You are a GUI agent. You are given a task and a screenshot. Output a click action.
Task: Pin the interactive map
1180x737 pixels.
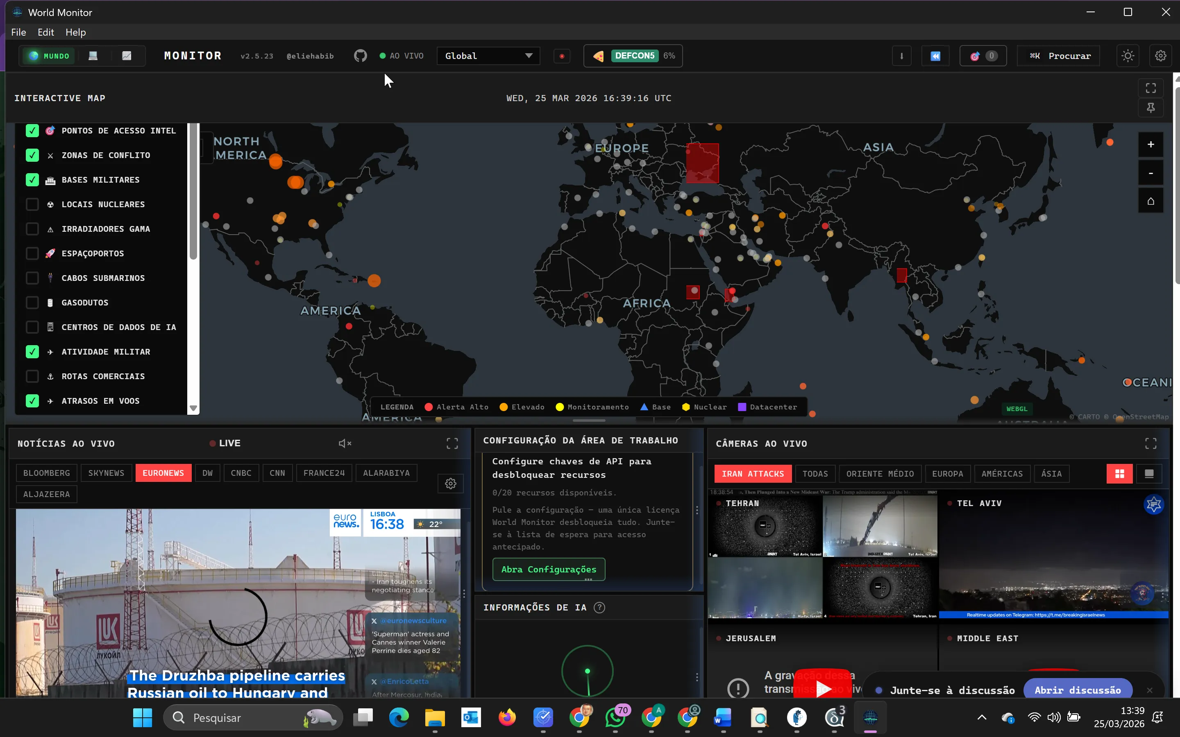1151,108
